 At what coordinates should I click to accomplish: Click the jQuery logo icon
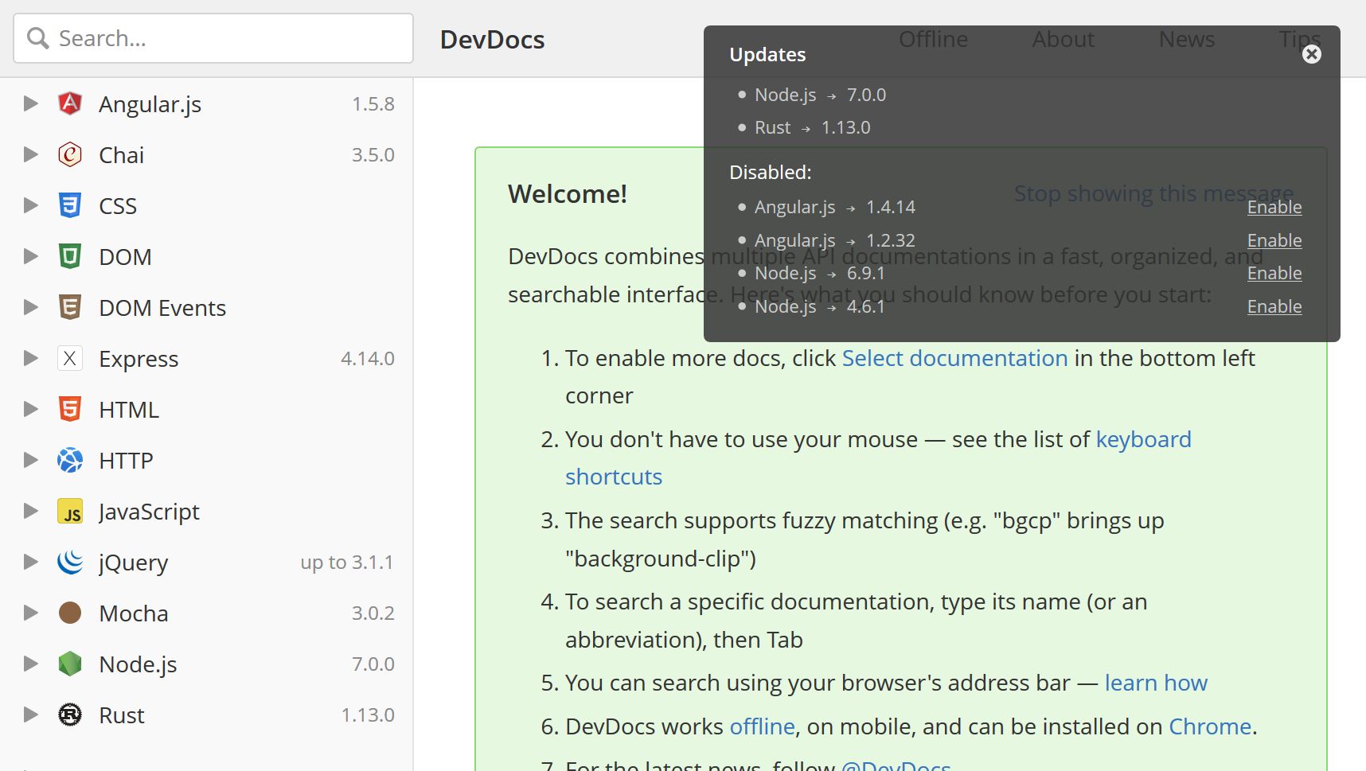70,562
